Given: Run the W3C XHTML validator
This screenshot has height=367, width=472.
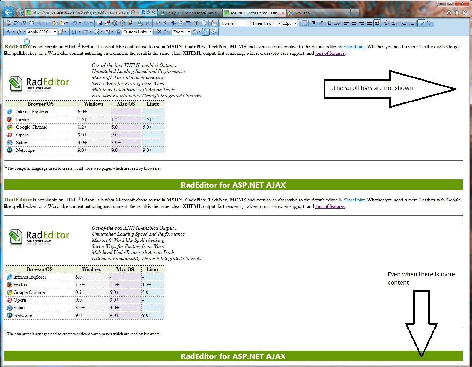Looking at the screenshot, I should point(429,23).
